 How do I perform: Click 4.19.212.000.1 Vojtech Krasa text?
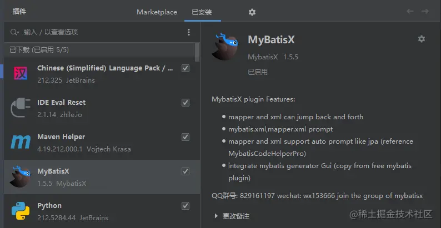pyautogui.click(x=84, y=149)
